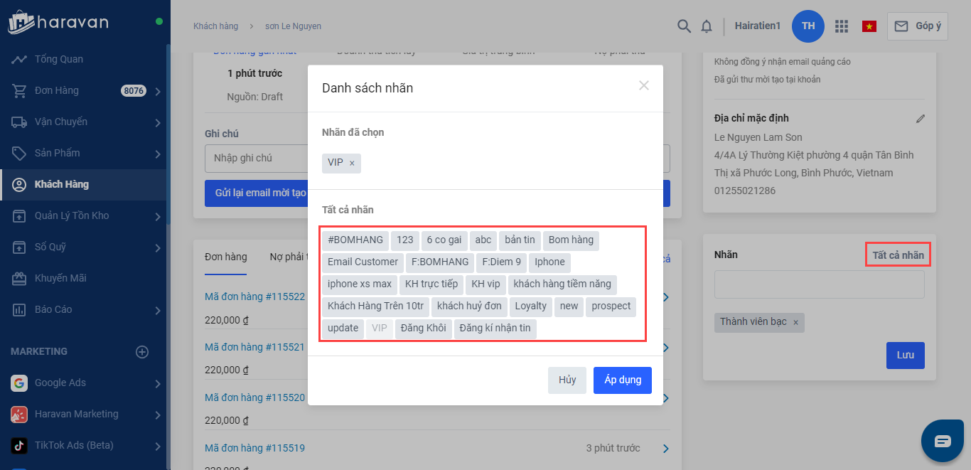Close the Danh sách nhãn dialog

644,86
